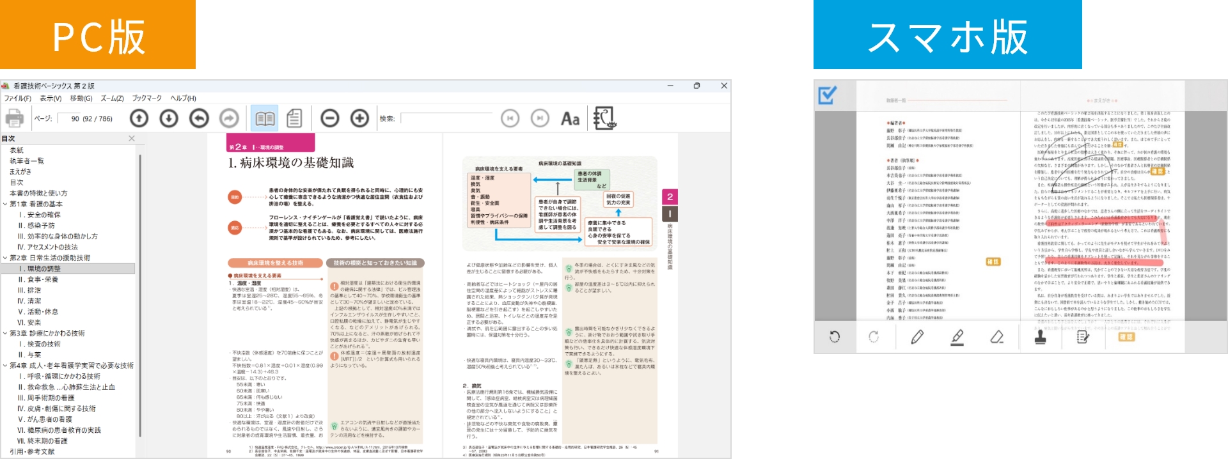Select Ⅱ. 感染予防 in the tree

(36, 226)
